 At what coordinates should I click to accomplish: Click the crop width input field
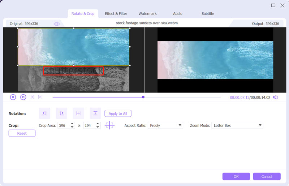pyautogui.click(x=64, y=125)
